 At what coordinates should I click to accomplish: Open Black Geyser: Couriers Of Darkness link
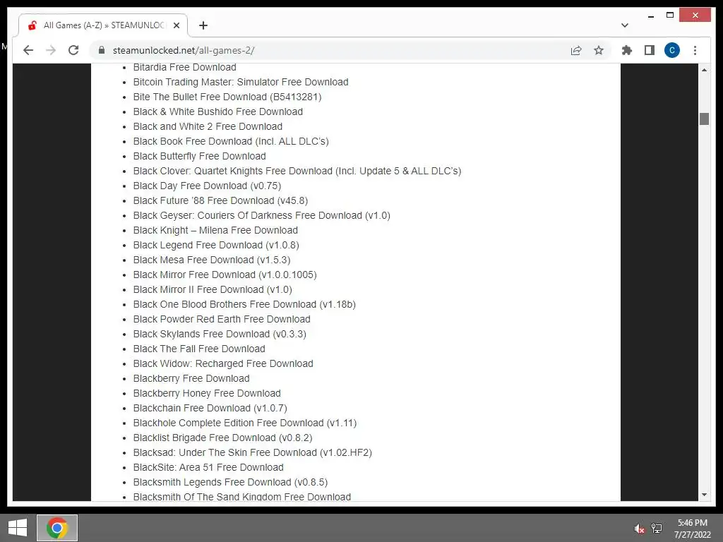(x=262, y=215)
